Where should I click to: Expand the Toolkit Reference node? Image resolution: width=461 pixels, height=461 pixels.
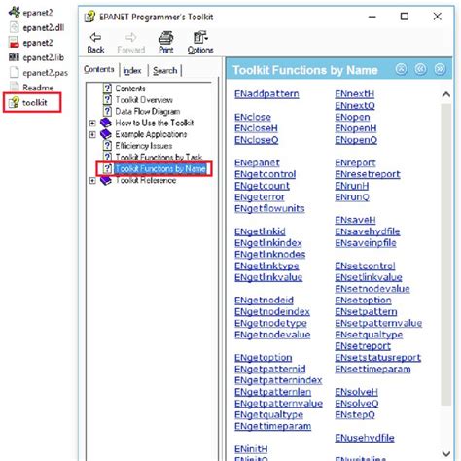click(x=92, y=180)
